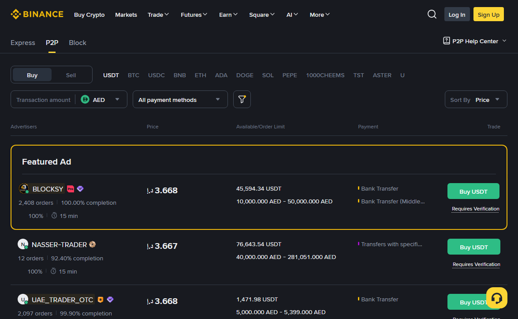Click the Binance logo
Screen dimensions: 518x319
point(37,14)
